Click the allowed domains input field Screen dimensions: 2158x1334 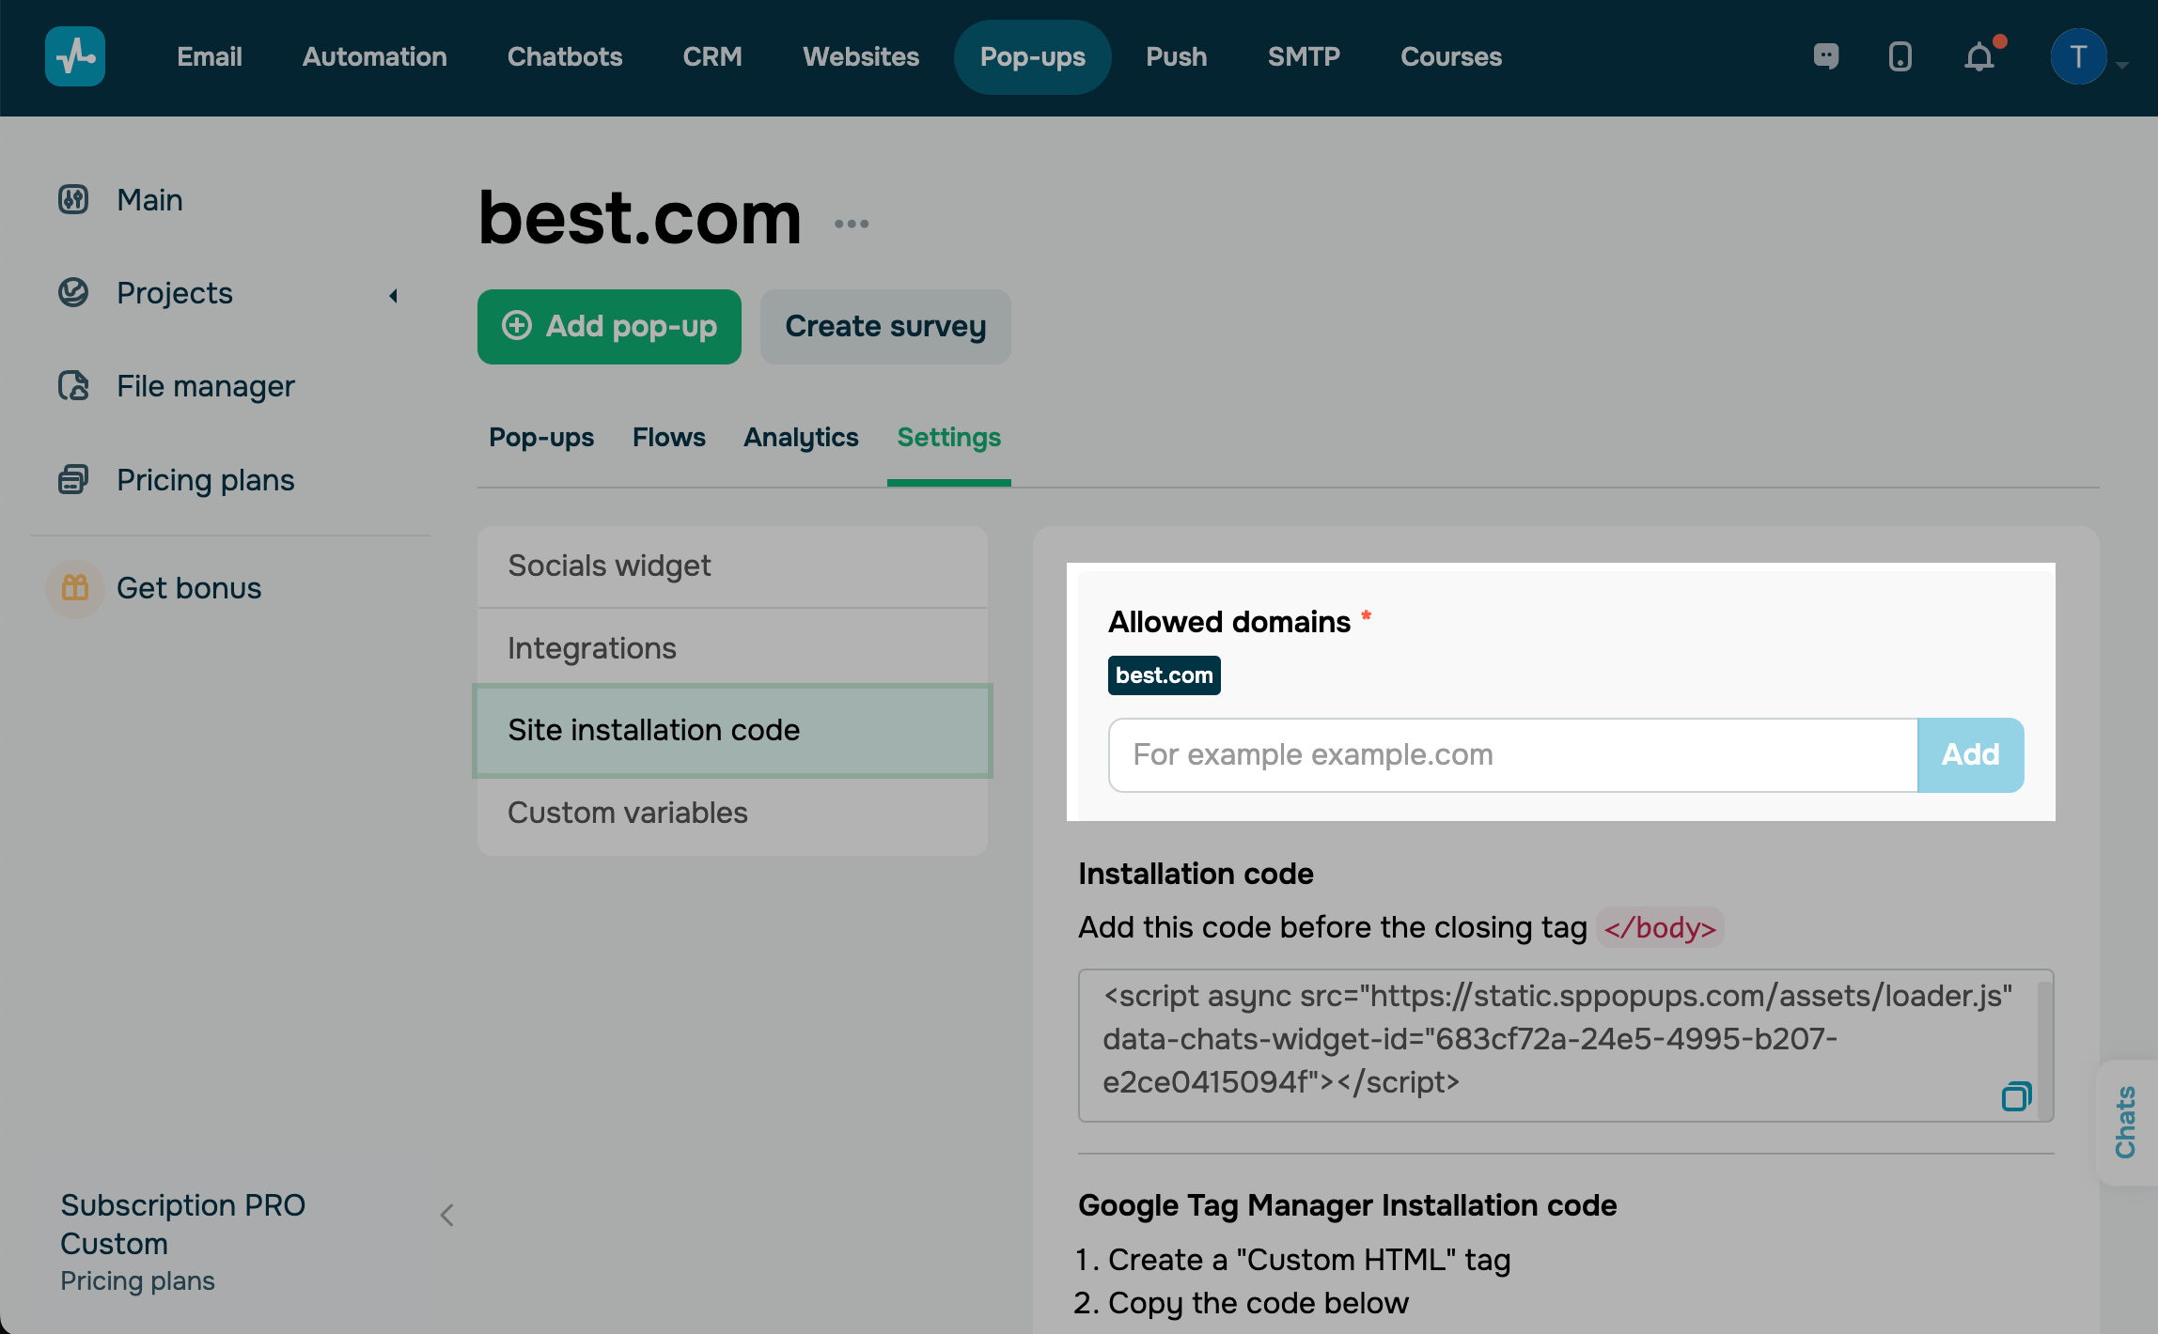[1512, 755]
